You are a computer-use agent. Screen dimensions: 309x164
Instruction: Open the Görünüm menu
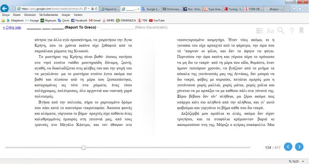pyautogui.click(x=30, y=15)
